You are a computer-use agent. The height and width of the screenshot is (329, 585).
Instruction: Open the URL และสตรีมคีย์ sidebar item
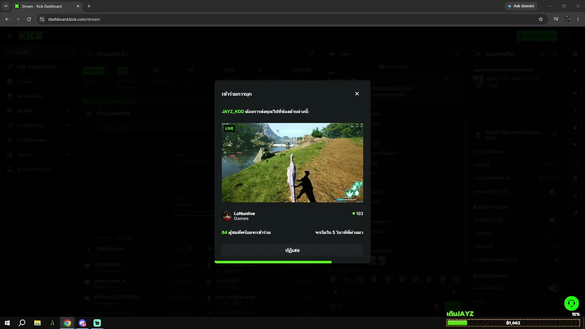pyautogui.click(x=39, y=67)
